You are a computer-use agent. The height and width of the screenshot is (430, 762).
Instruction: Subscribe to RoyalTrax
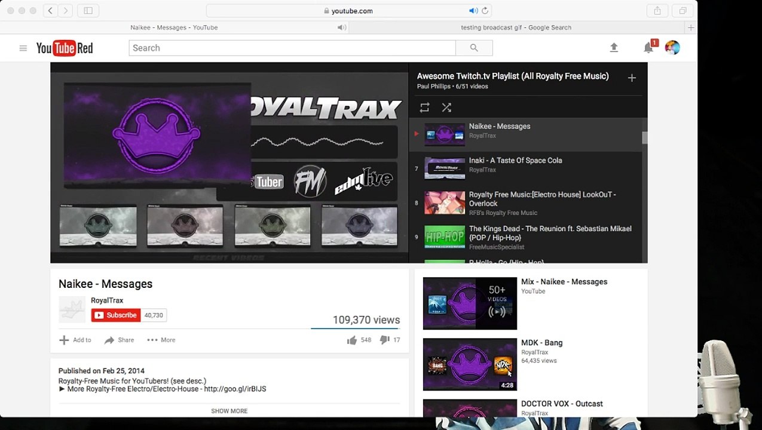116,315
